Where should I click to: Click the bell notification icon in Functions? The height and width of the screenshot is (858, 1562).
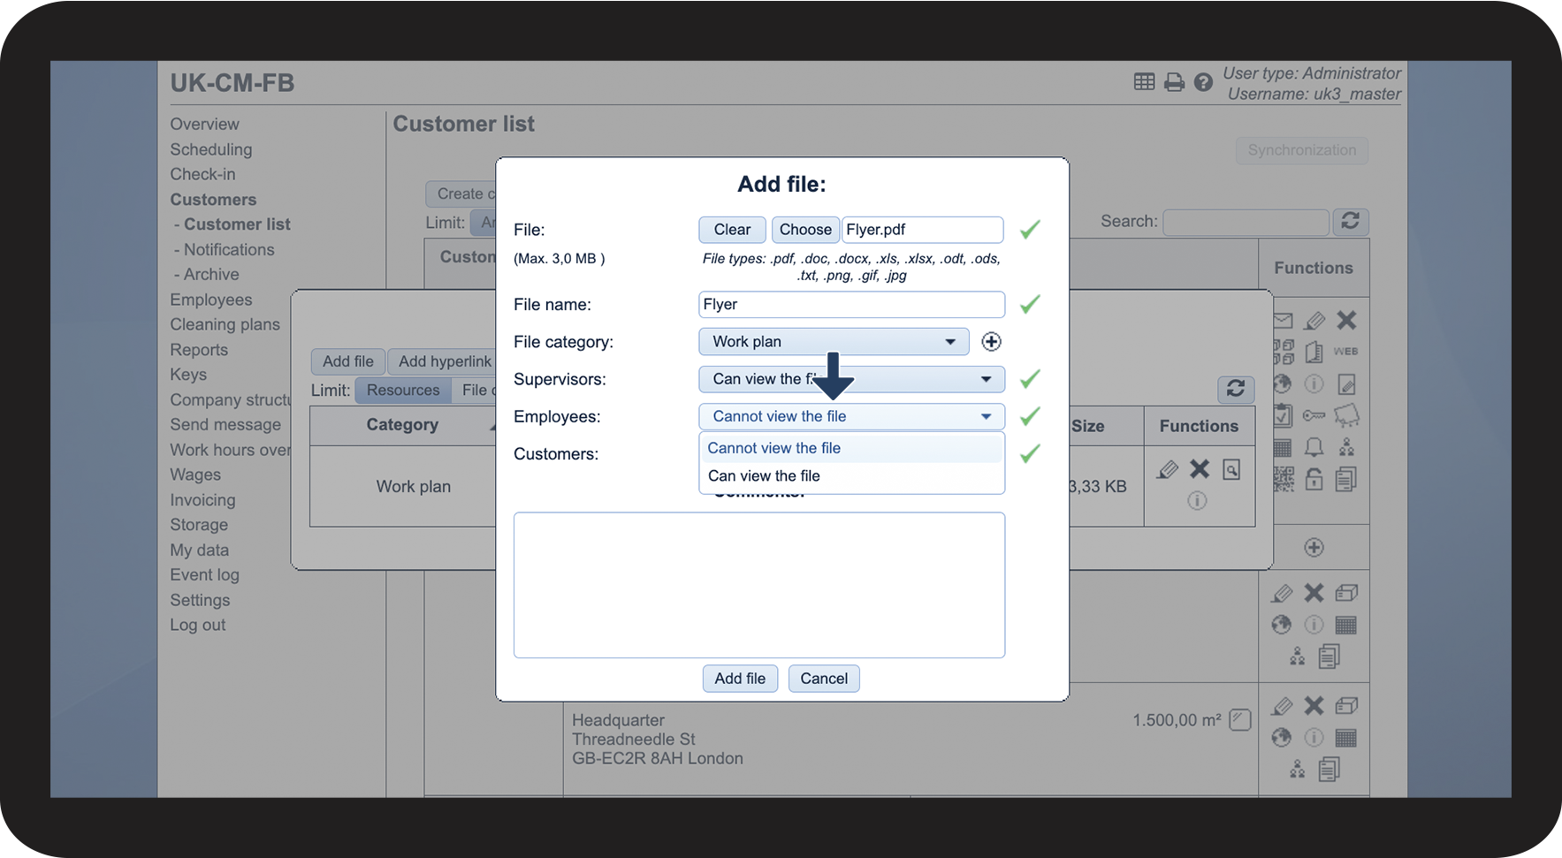[x=1314, y=447]
